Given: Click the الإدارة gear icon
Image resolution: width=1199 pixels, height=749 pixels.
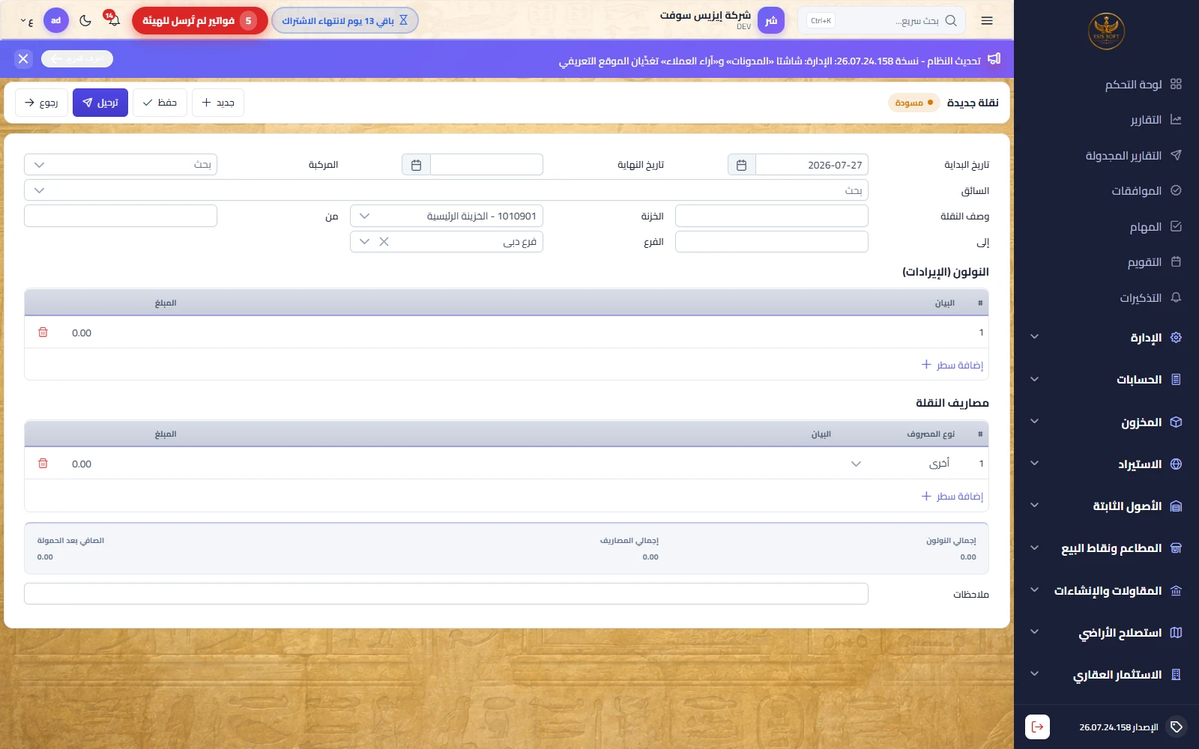Looking at the screenshot, I should (1176, 337).
